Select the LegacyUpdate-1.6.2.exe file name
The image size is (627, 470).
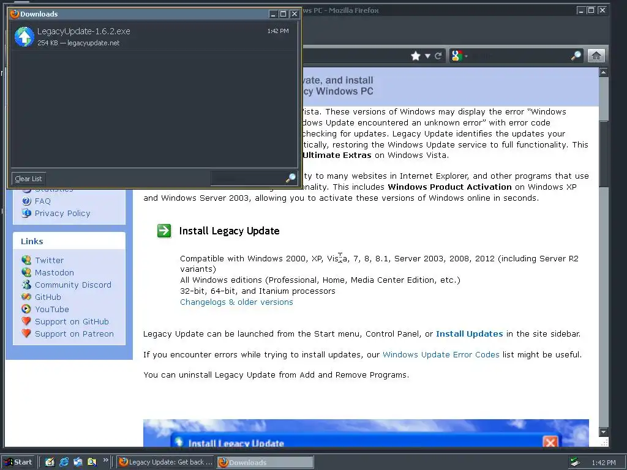point(83,31)
